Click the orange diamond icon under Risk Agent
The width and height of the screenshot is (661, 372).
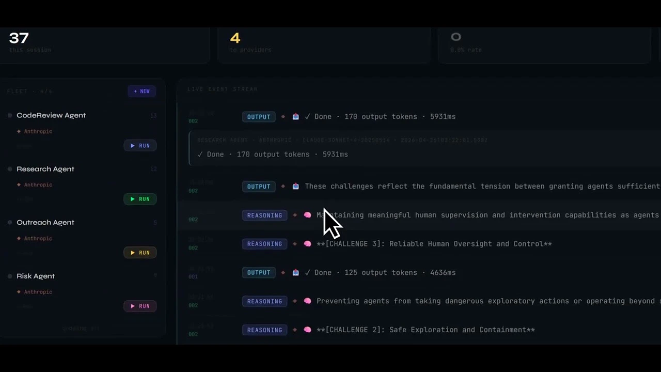(19, 292)
